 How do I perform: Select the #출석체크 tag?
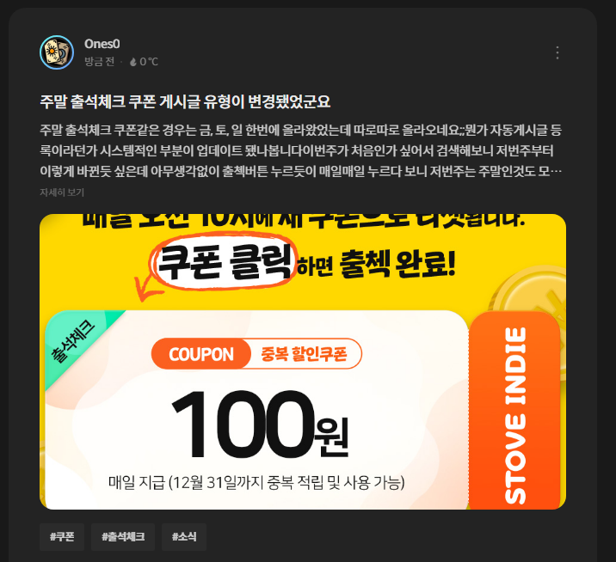coord(123,537)
